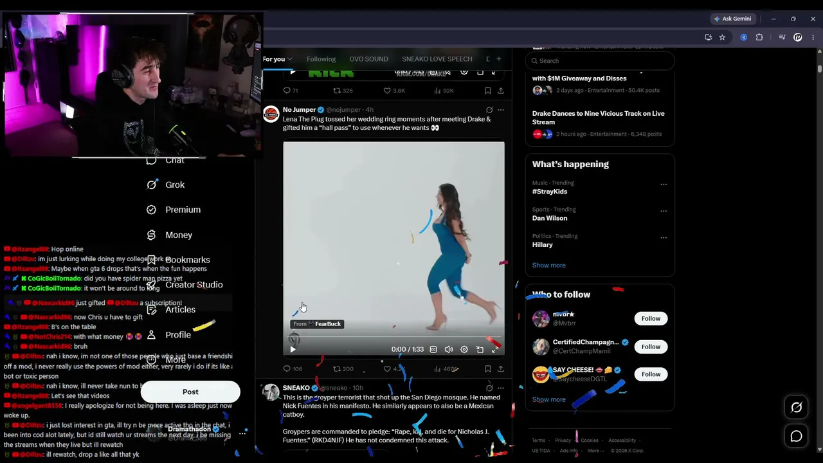This screenshot has height=463, width=823.
Task: Like the top post showing 3.8K
Action: coord(387,91)
